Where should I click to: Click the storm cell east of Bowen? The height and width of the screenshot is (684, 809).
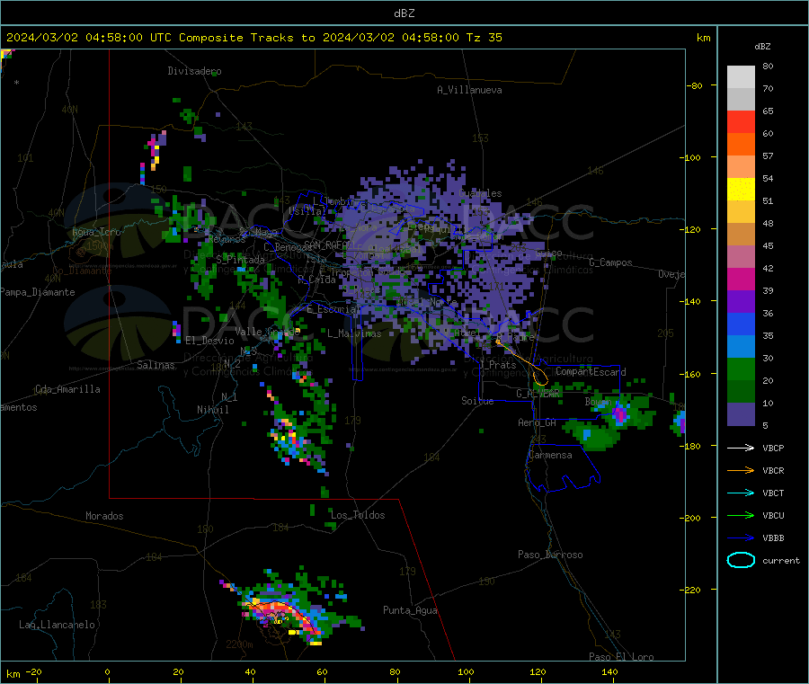[x=620, y=413]
